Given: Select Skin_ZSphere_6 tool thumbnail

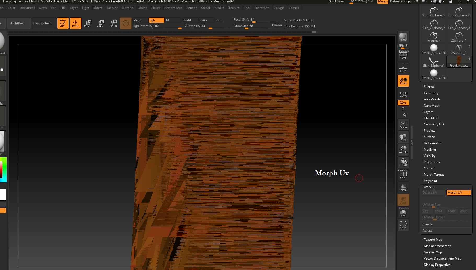Looking at the screenshot, I should tap(459, 12).
